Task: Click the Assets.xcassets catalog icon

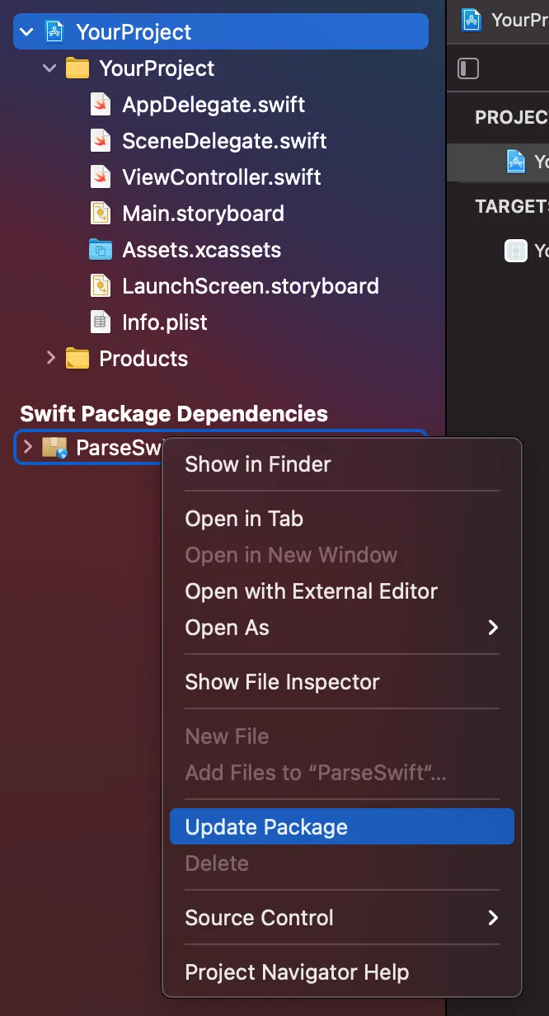Action: pyautogui.click(x=101, y=250)
